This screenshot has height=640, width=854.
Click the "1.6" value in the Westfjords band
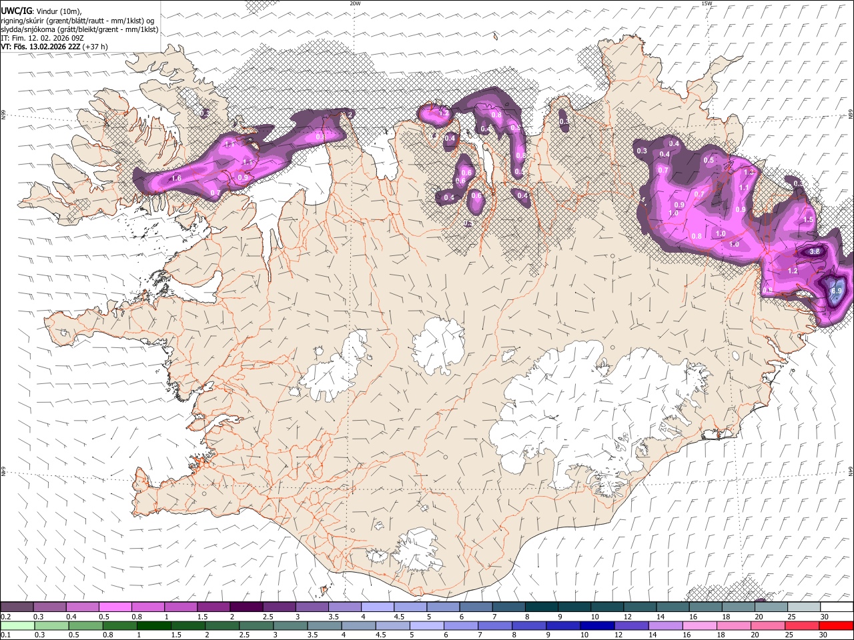(176, 178)
